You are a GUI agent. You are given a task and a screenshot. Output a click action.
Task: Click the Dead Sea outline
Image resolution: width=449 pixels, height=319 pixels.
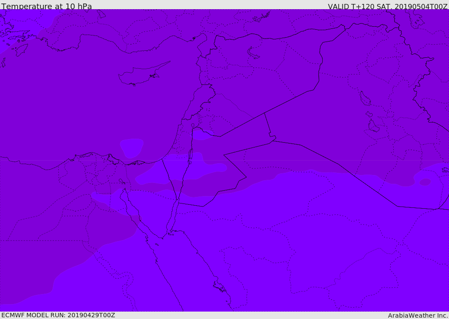tap(190, 155)
